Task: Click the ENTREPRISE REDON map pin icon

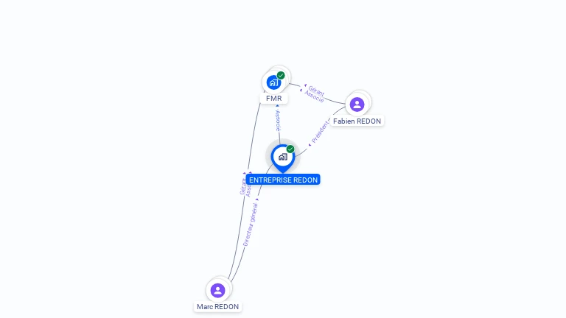Action: click(283, 159)
